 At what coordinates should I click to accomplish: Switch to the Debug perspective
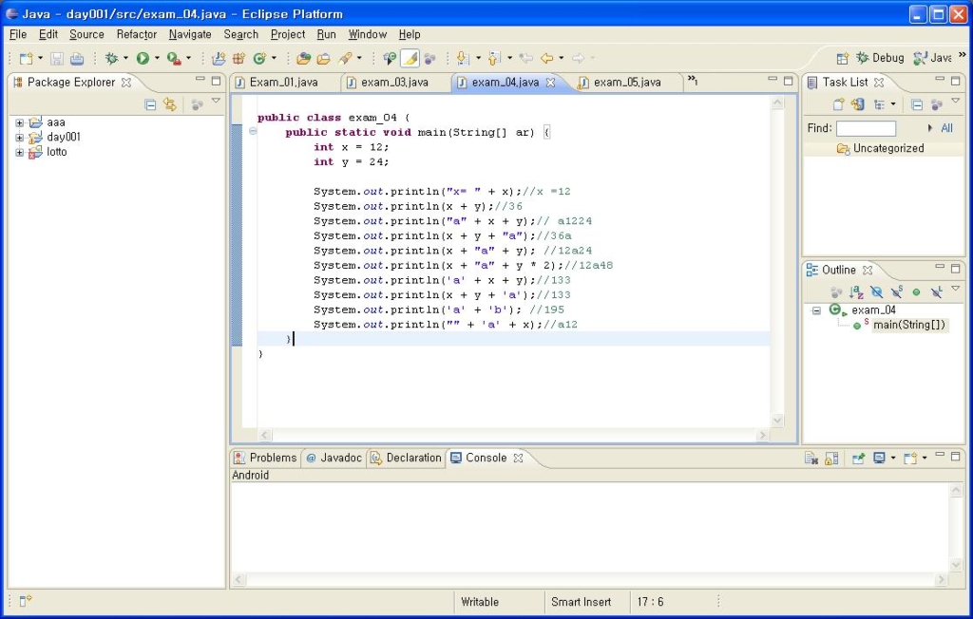pos(880,58)
